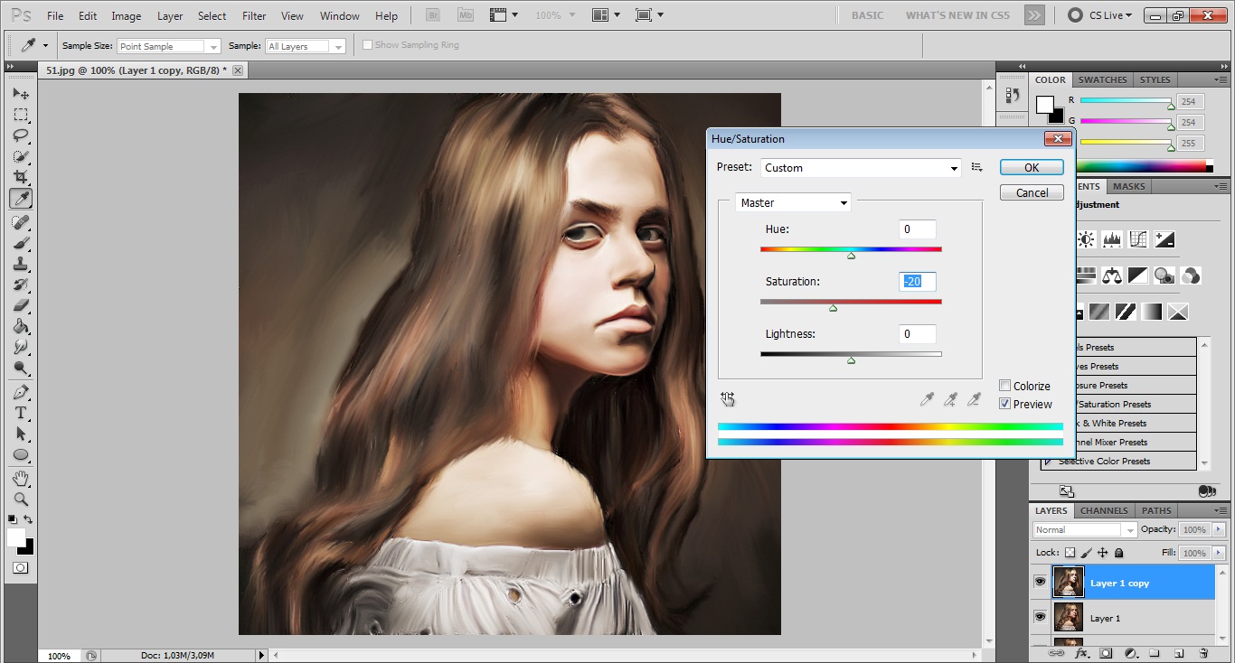This screenshot has height=663, width=1235.
Task: Open the Preset dropdown in Hue/Saturation
Action: [861, 168]
